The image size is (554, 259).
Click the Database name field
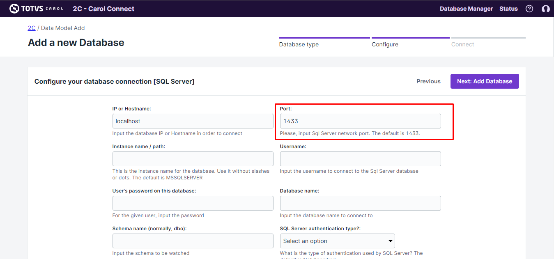360,203
